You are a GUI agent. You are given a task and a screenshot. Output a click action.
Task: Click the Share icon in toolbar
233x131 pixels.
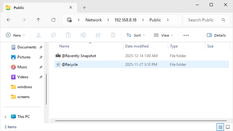click(98, 35)
